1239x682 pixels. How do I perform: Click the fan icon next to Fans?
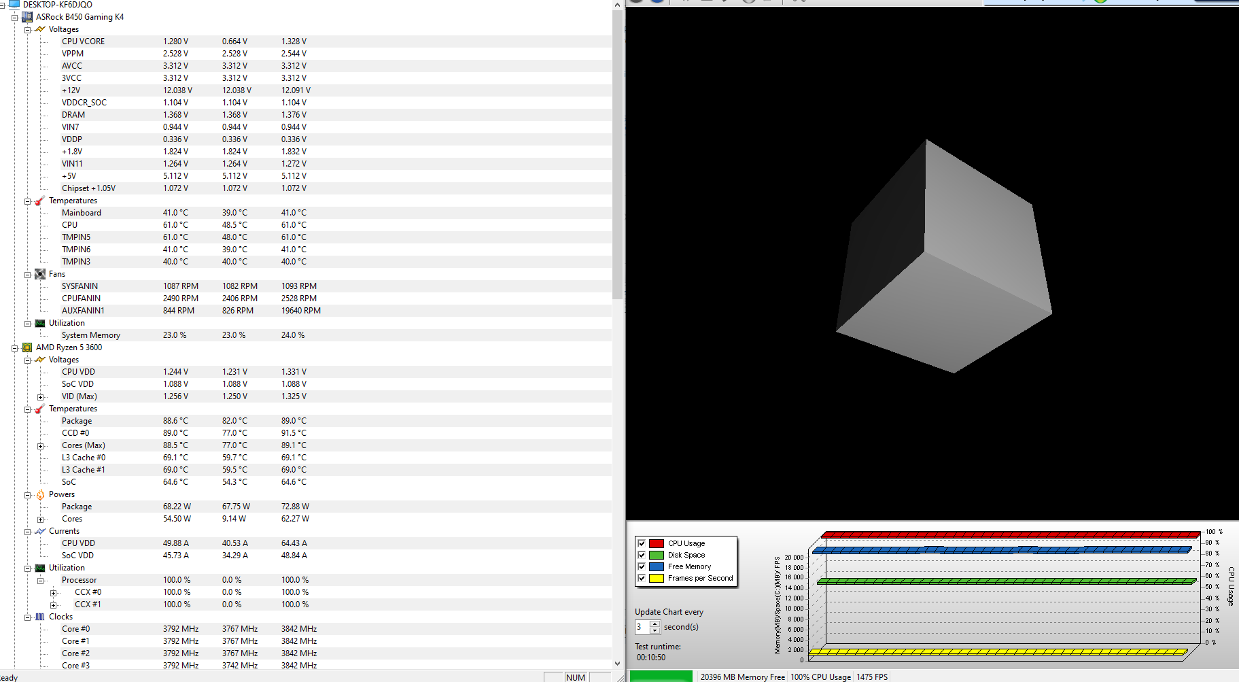[x=40, y=274]
